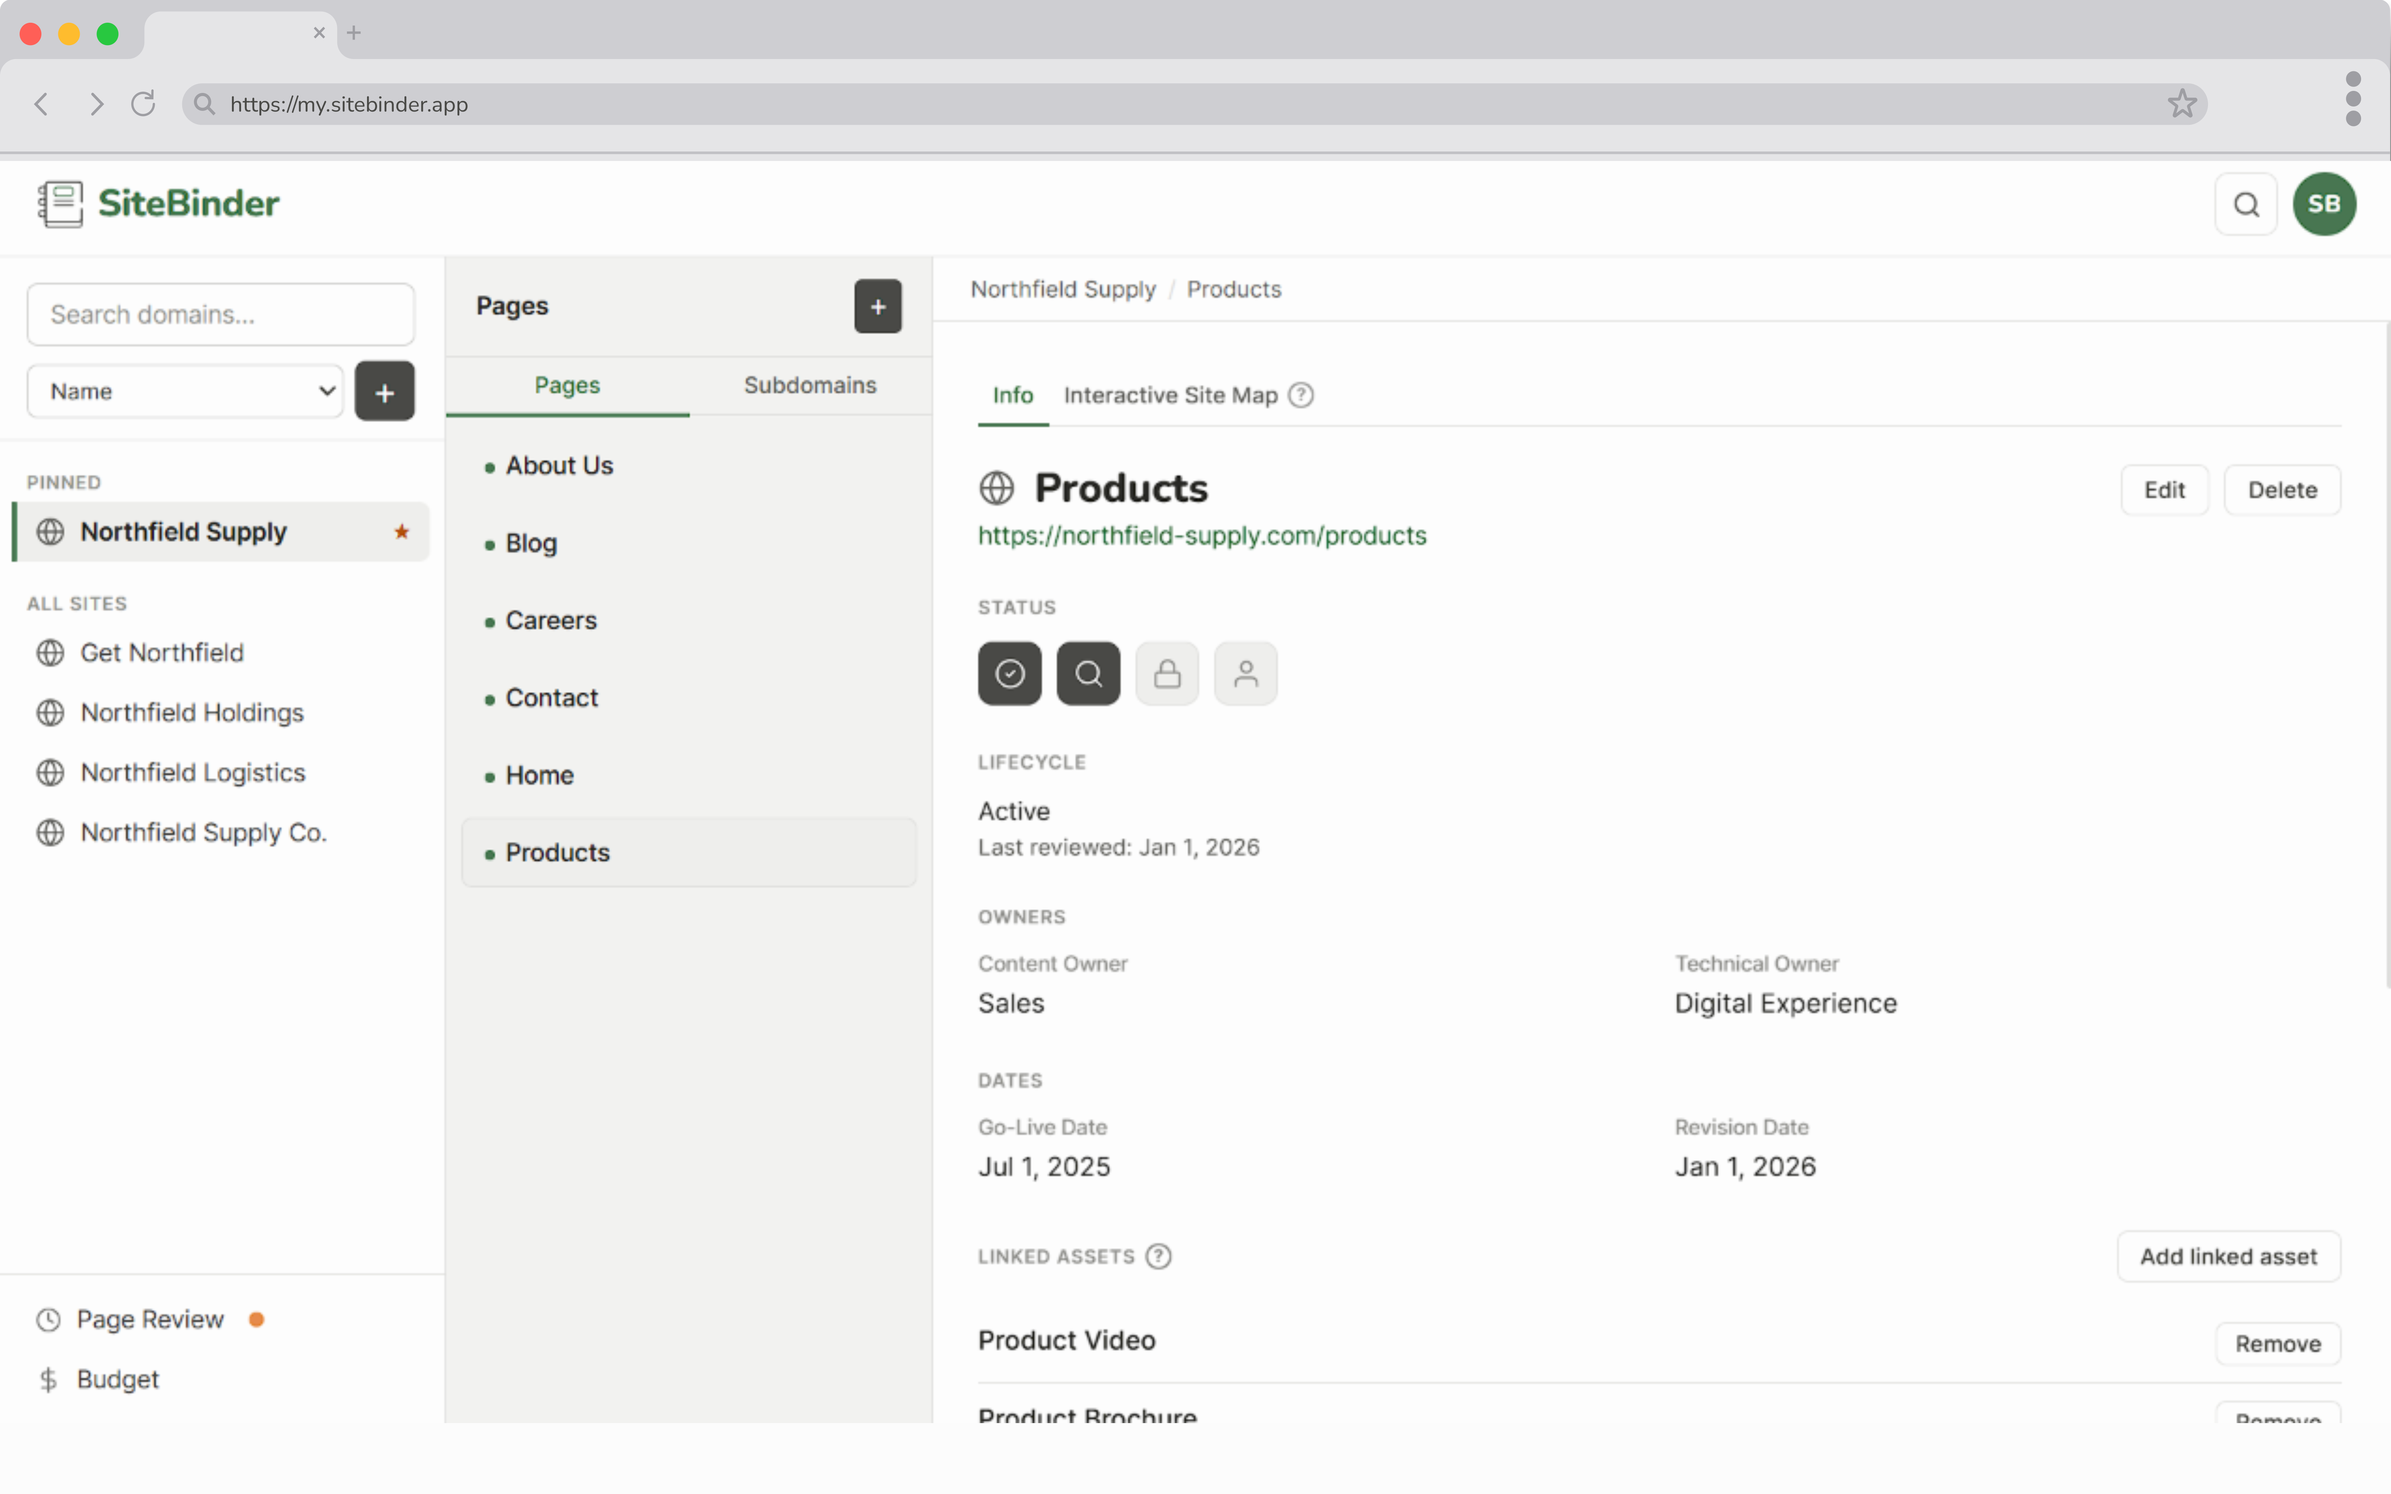Click globe icon beside Northfield Supply Co.

50,833
